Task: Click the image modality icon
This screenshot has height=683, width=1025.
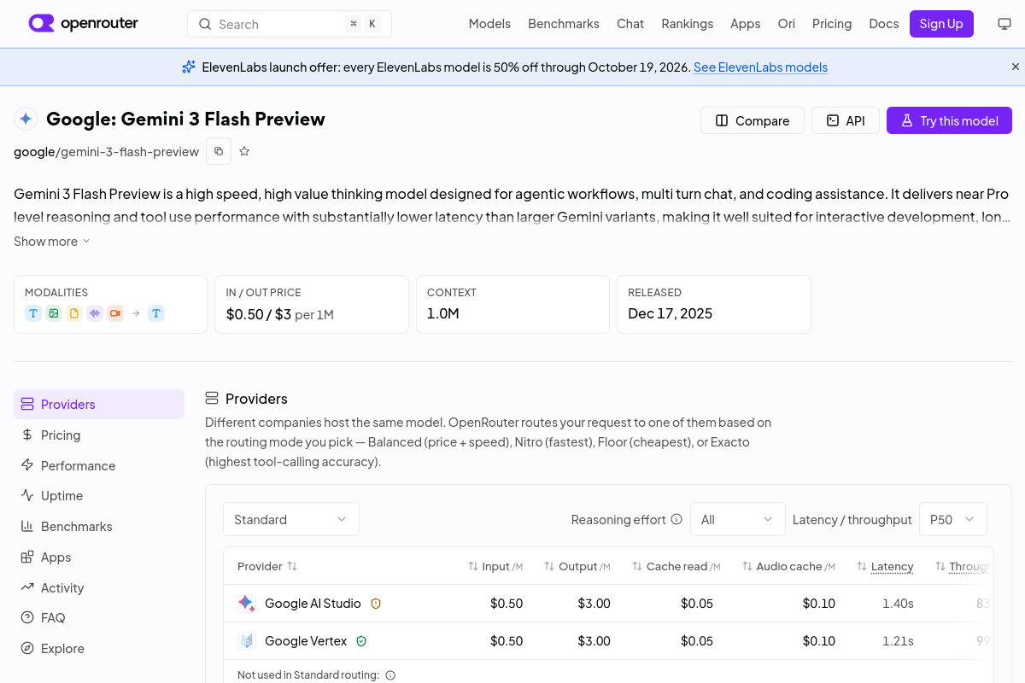Action: [x=54, y=313]
